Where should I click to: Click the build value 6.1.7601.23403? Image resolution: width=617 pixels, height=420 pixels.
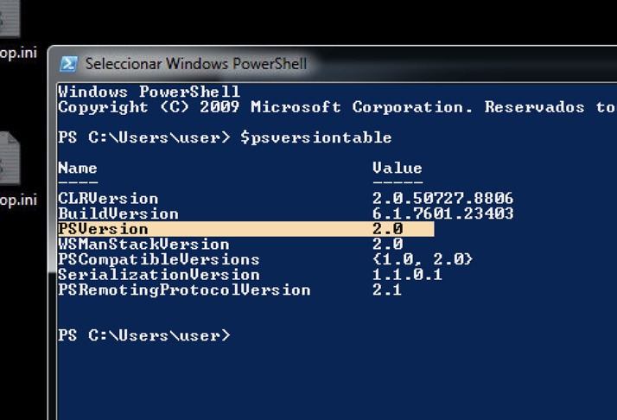click(442, 213)
